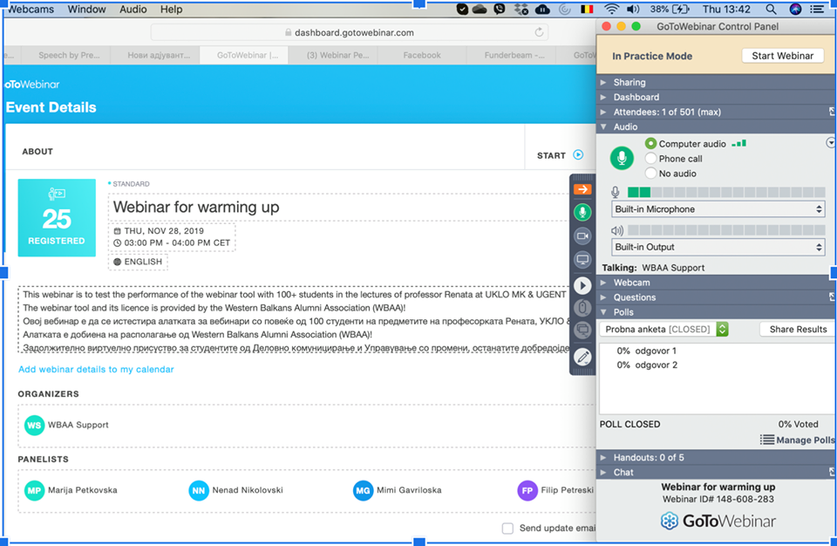
Task: Click the Manage Polls link
Action: click(805, 440)
